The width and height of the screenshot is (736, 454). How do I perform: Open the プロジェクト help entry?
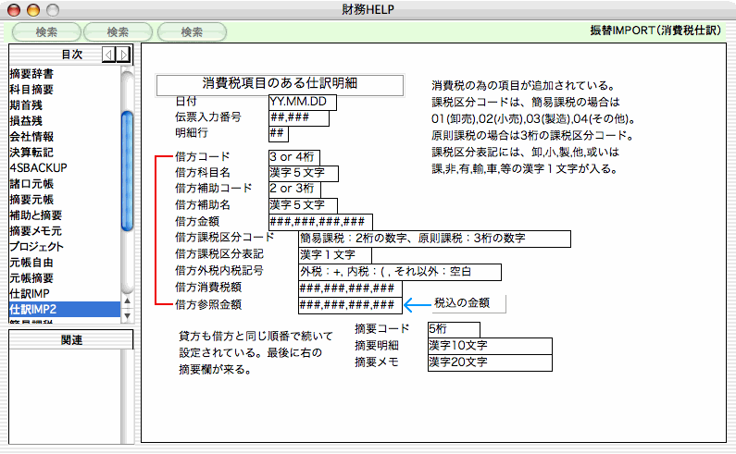(x=36, y=247)
